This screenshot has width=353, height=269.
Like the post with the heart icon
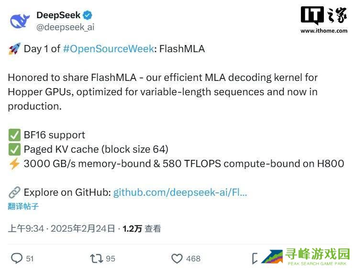[177, 258]
